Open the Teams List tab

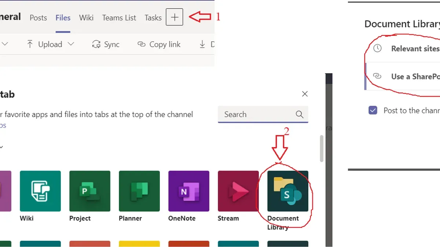(x=119, y=18)
